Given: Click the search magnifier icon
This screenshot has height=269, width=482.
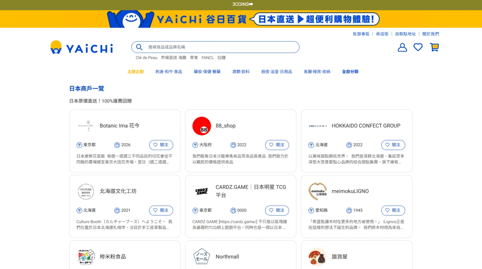Looking at the screenshot, I should pos(139,47).
